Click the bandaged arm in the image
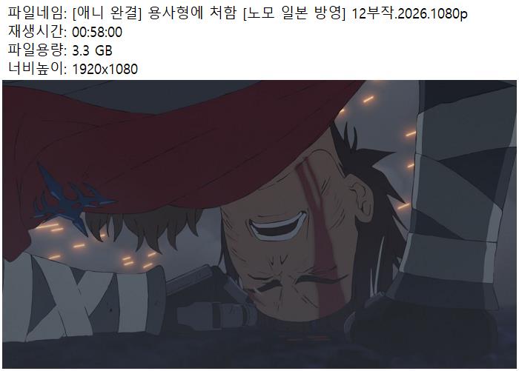 [83, 298]
